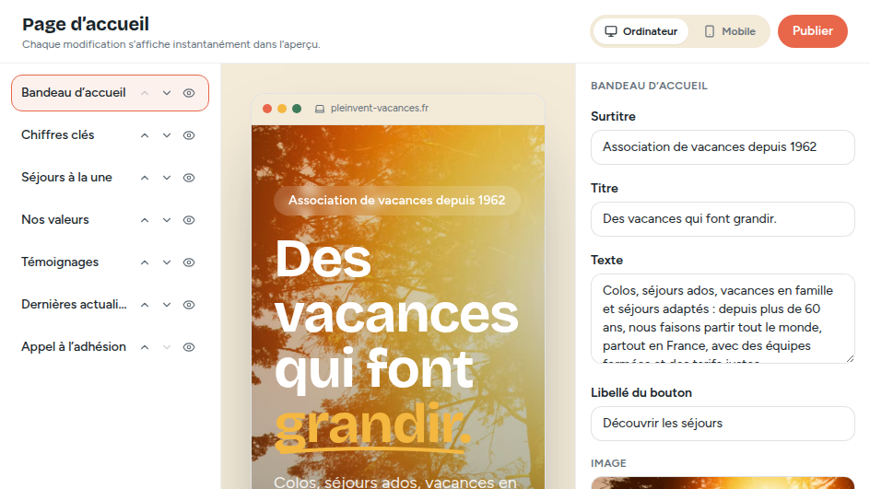This screenshot has height=489, width=870.
Task: Select the Séjours à la une section
Action: coord(66,178)
